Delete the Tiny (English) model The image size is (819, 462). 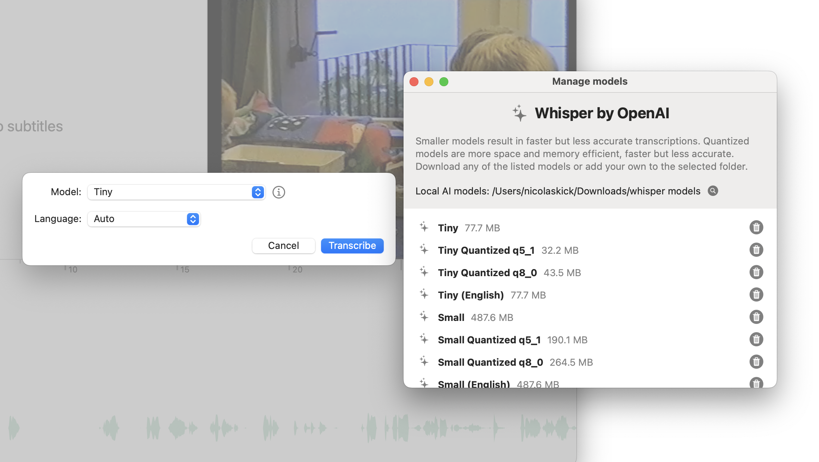click(756, 294)
